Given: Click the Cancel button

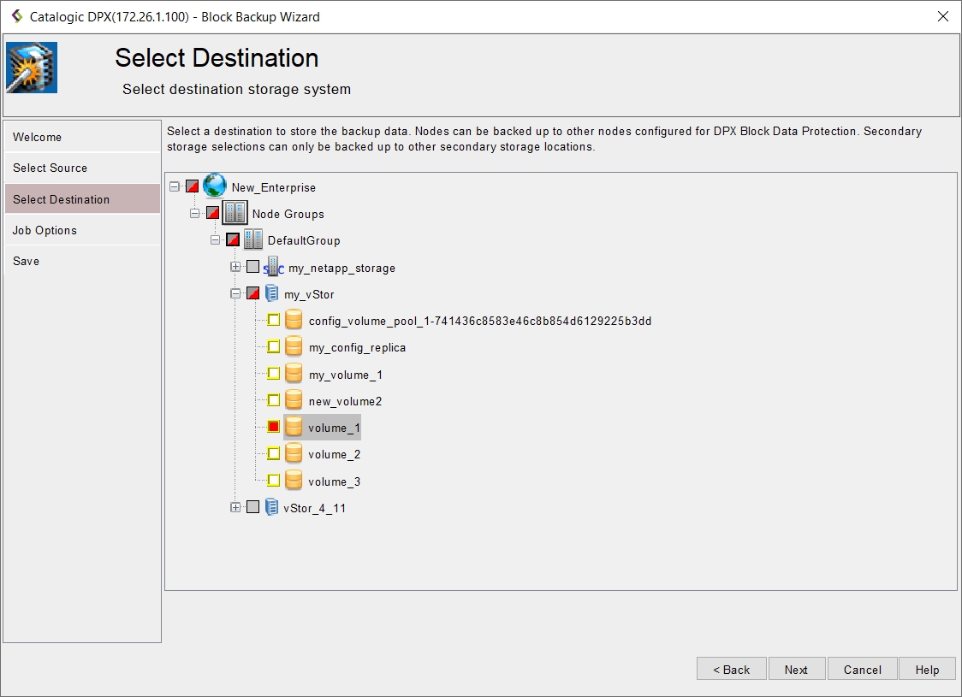Looking at the screenshot, I should point(862,670).
